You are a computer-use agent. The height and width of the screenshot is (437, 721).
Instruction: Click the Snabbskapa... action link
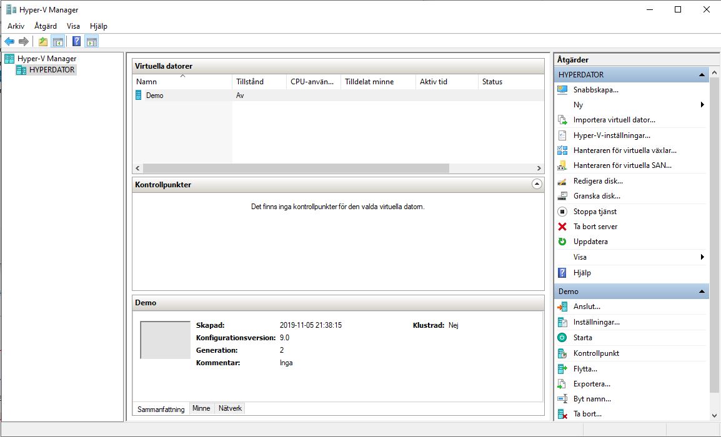tap(596, 90)
